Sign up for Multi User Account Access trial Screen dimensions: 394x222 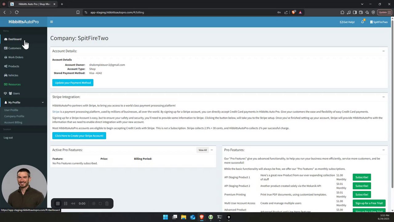point(369,203)
